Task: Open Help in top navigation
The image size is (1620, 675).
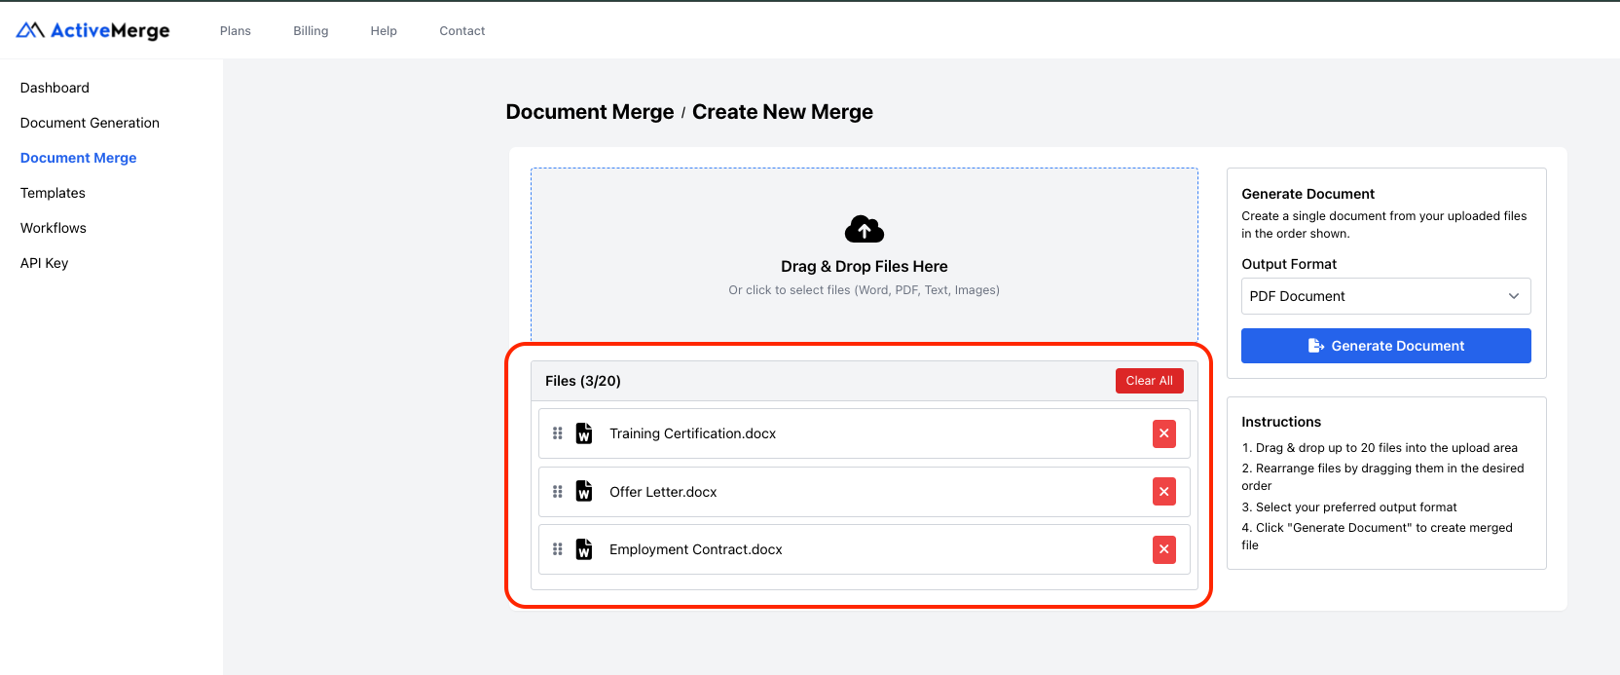Action: click(x=384, y=31)
